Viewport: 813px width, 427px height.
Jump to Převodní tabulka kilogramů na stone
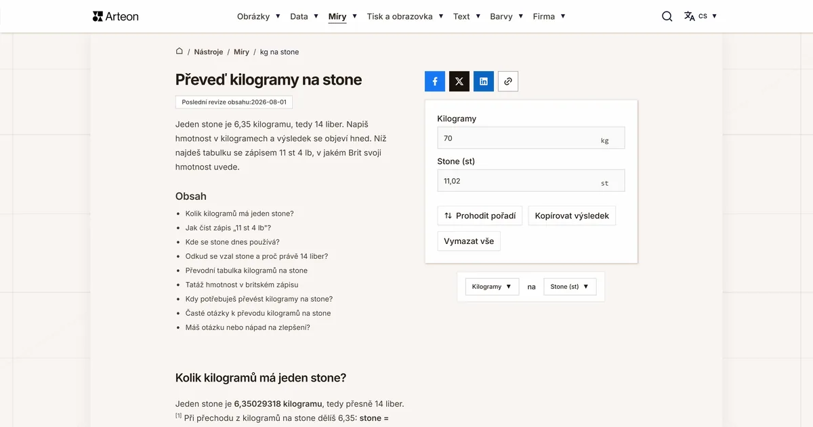point(247,270)
